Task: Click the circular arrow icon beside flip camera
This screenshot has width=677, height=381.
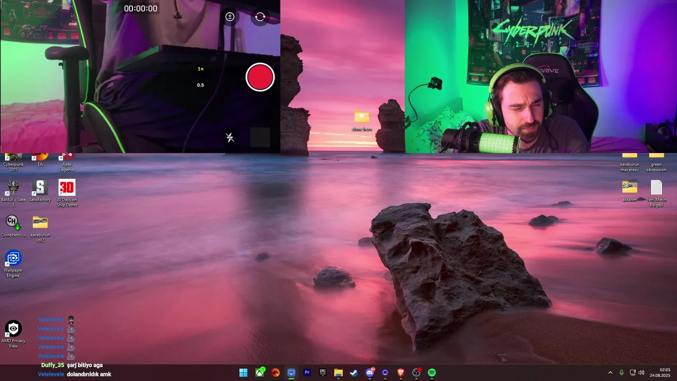Action: 230,17
